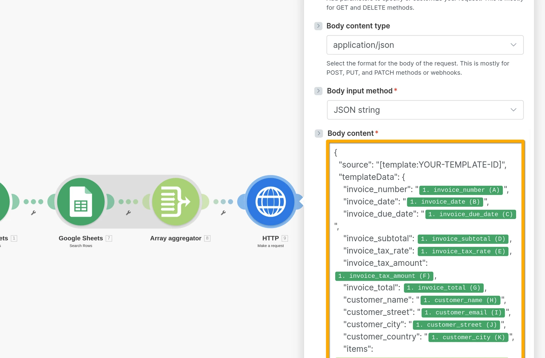Select the customer_name (H) mapped variable pill

tap(460, 300)
